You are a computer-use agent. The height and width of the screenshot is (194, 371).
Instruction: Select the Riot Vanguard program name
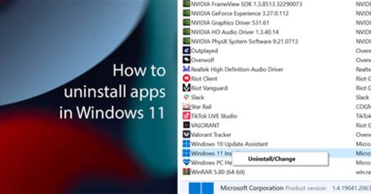pyautogui.click(x=209, y=88)
